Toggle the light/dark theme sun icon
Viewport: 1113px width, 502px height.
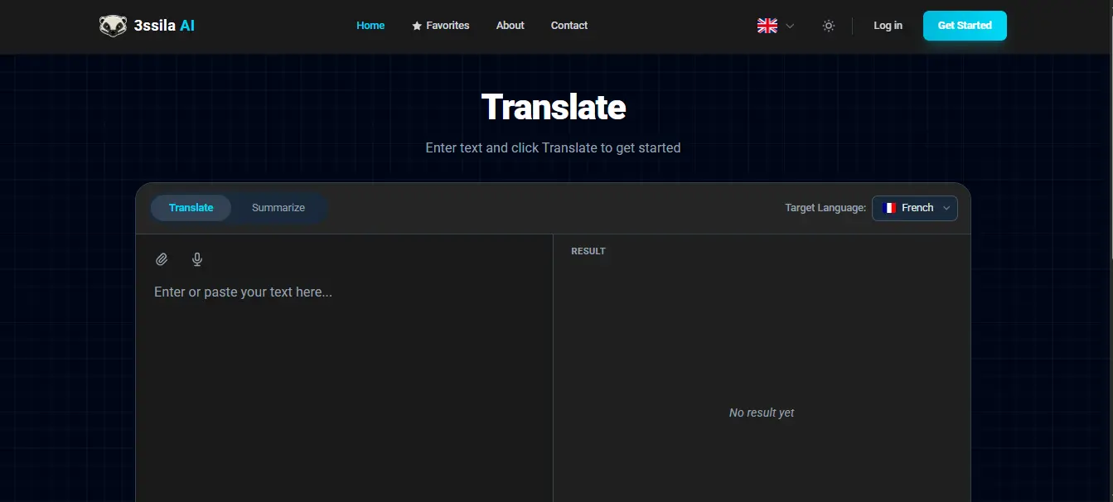pyautogui.click(x=828, y=26)
